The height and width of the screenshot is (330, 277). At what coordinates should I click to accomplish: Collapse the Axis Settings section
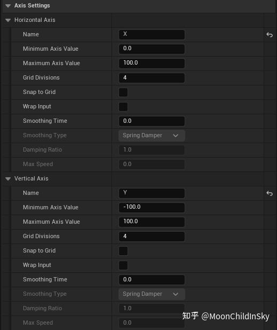[x=8, y=6]
